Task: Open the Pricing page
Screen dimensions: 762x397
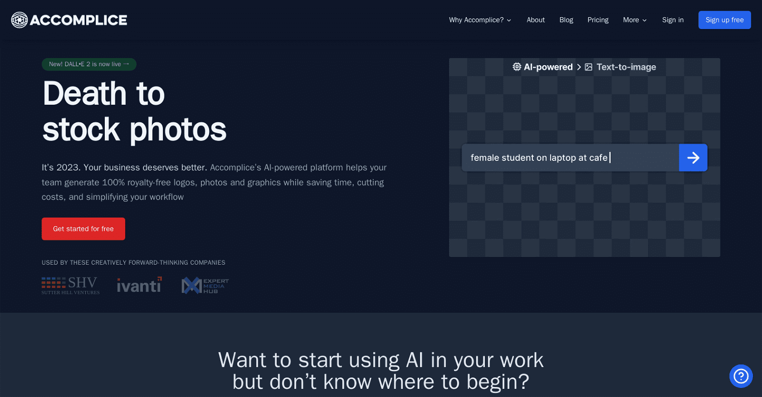Action: click(598, 20)
